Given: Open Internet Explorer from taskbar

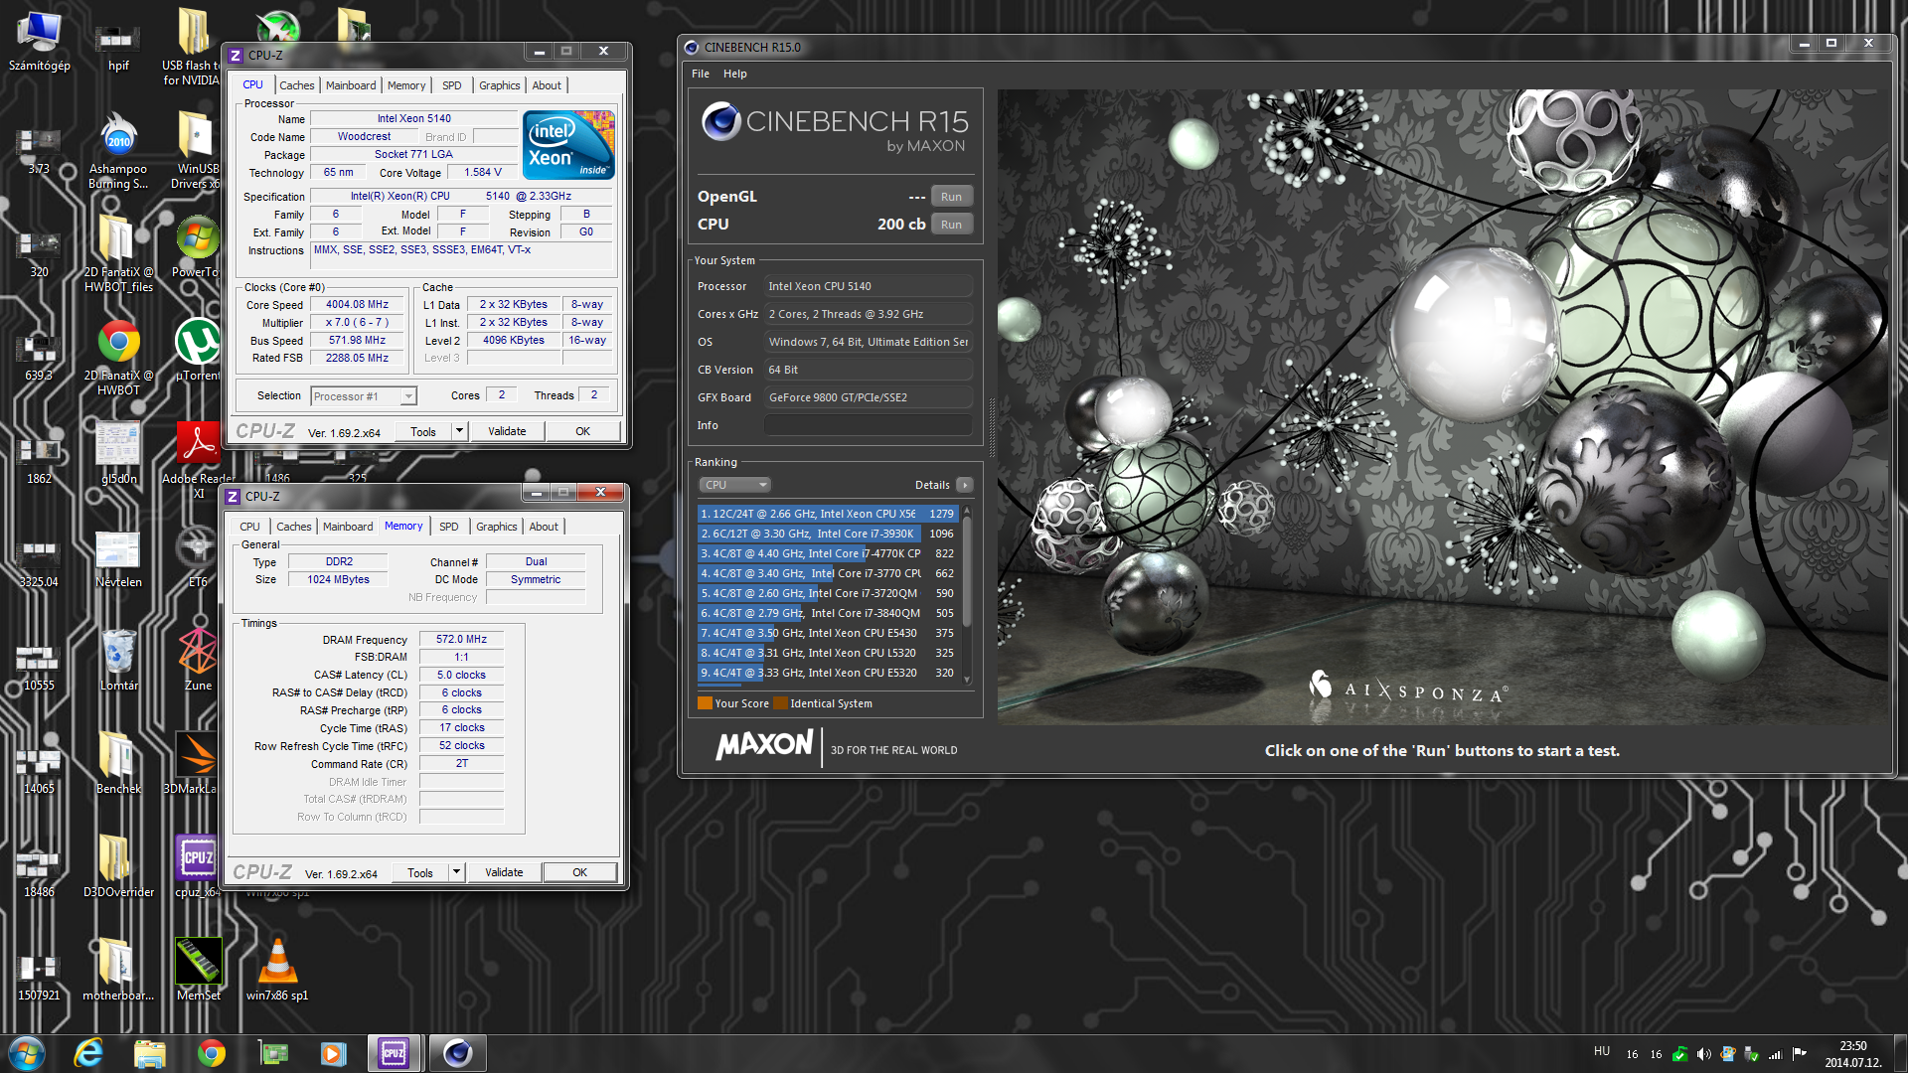Looking at the screenshot, I should click(88, 1053).
